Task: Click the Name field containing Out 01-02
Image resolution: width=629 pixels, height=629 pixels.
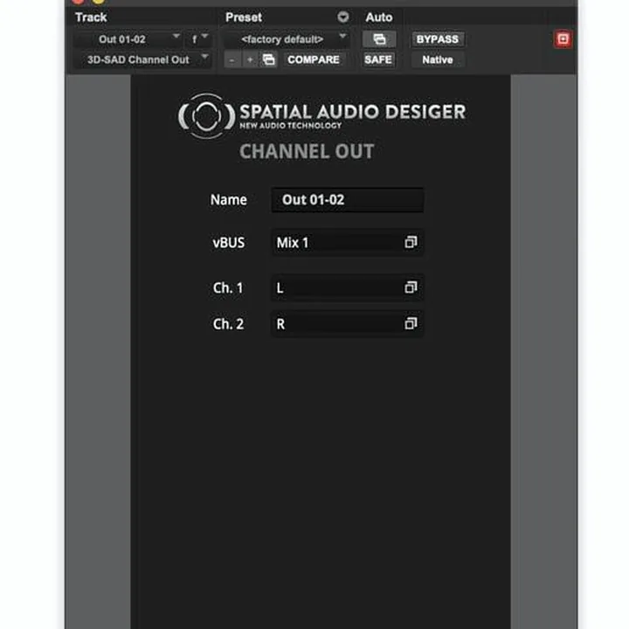Action: (347, 200)
